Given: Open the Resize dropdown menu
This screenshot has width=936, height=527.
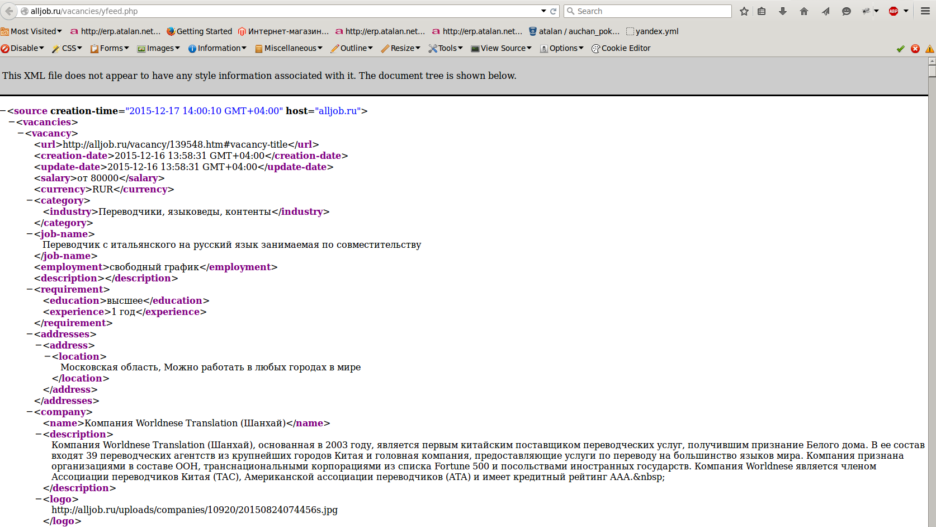Looking at the screenshot, I should (400, 48).
